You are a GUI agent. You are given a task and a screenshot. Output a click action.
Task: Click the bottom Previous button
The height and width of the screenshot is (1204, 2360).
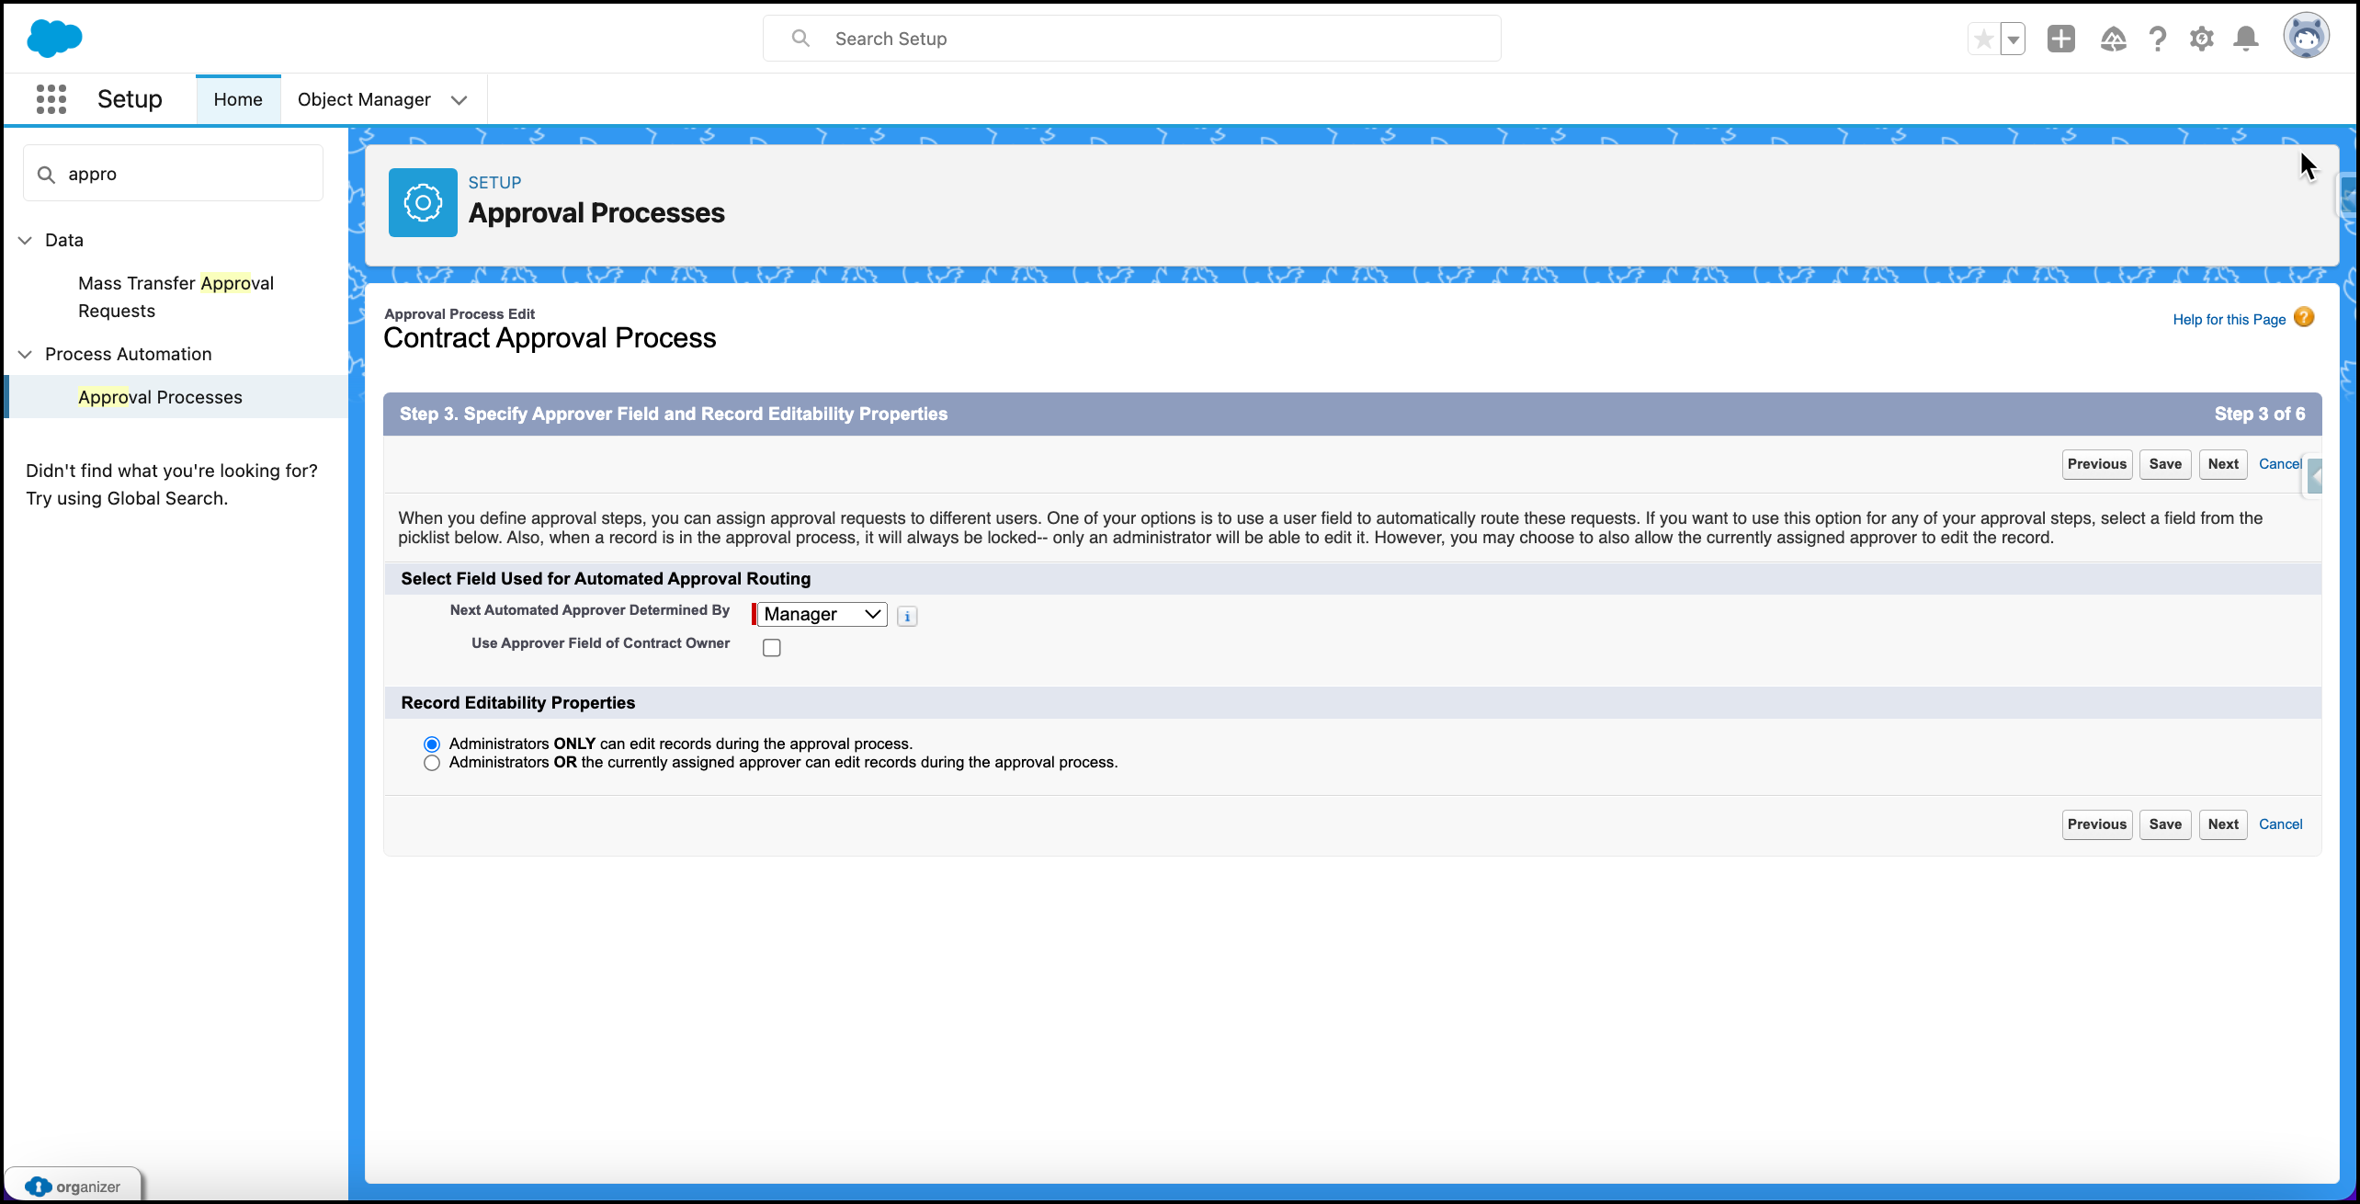(2096, 824)
